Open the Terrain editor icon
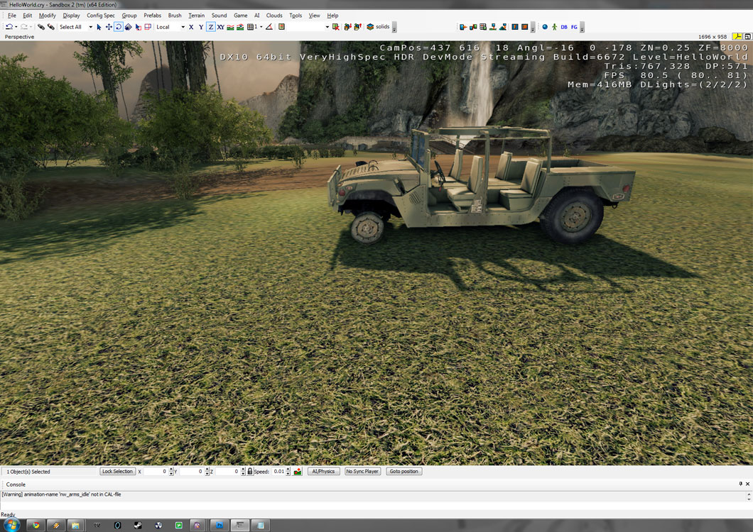This screenshot has width=753, height=532. click(x=493, y=27)
